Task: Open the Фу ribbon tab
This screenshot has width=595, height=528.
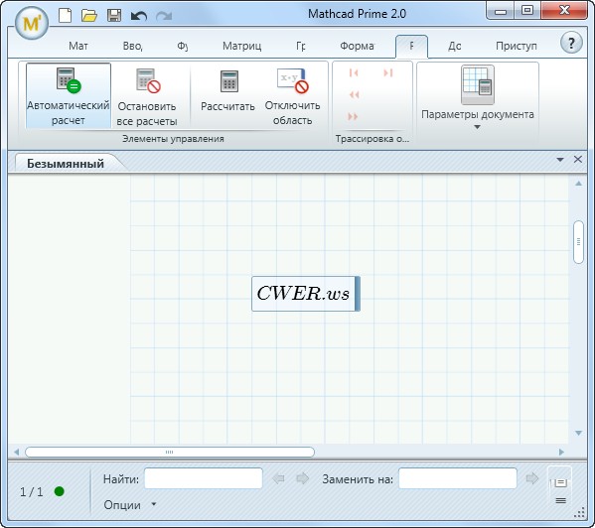Action: coord(182,46)
